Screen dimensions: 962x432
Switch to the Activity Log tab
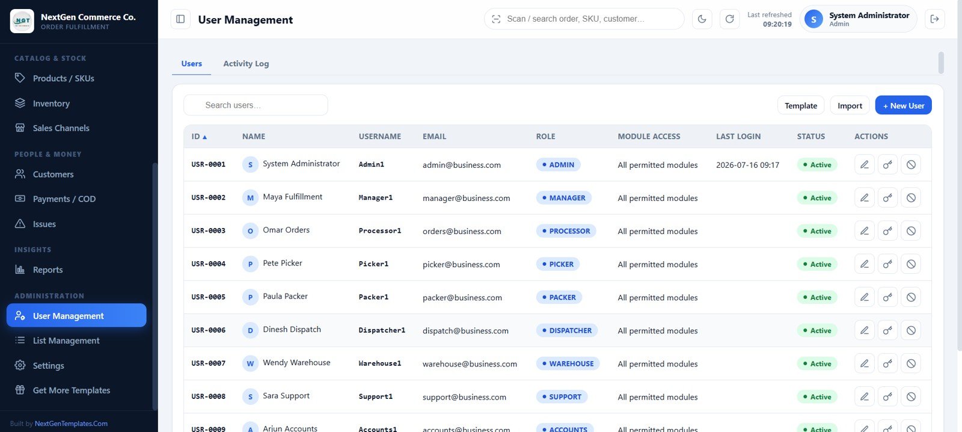(246, 64)
